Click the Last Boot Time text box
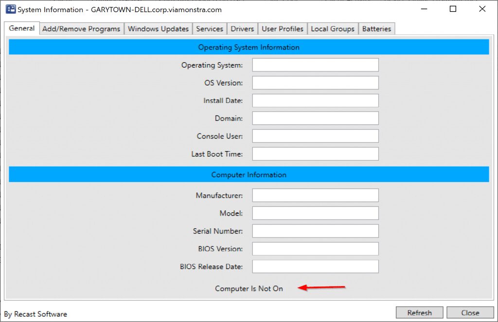The height and width of the screenshot is (322, 498). 315,153
